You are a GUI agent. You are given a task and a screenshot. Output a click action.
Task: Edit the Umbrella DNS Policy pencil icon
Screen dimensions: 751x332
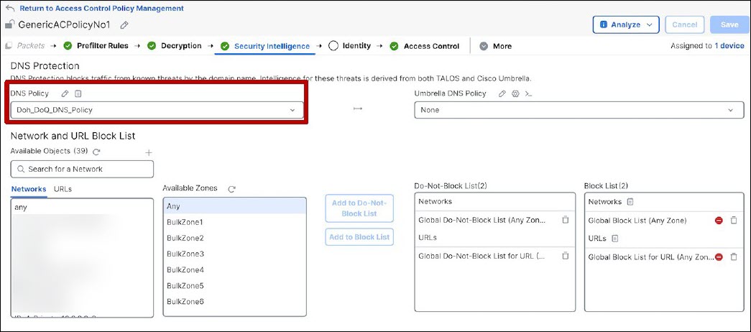coord(502,93)
